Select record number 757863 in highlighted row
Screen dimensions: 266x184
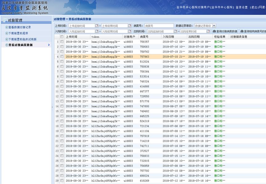(x=144, y=57)
